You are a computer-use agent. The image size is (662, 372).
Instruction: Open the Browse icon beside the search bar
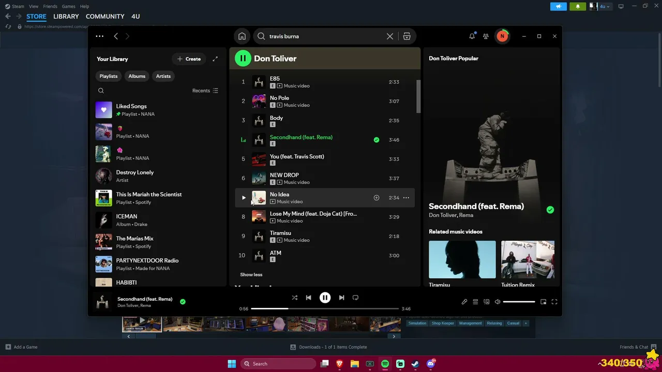pos(407,36)
